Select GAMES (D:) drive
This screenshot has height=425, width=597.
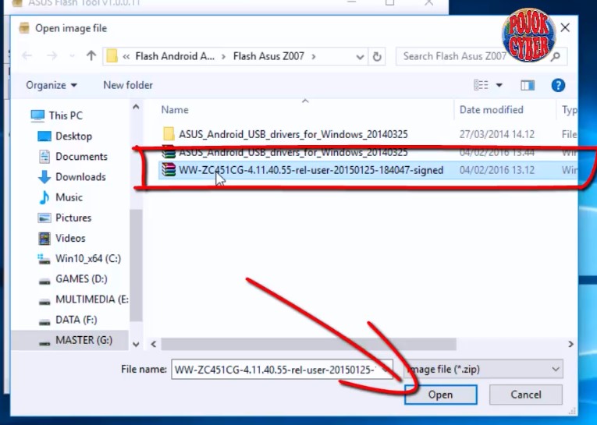point(81,279)
